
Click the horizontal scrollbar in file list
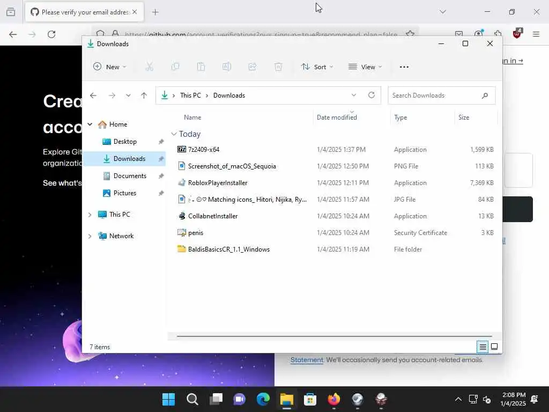(334, 336)
